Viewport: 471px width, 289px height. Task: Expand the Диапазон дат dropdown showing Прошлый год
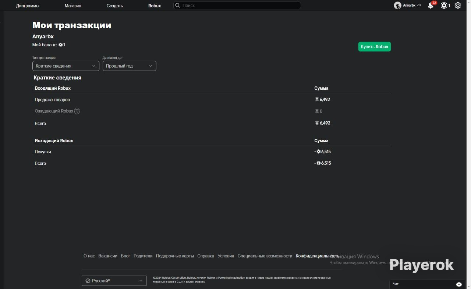(x=130, y=66)
